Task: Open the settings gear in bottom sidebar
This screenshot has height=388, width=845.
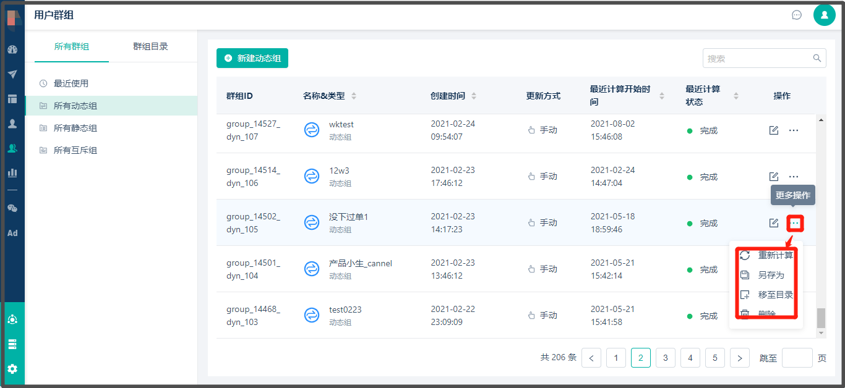Action: (x=12, y=369)
